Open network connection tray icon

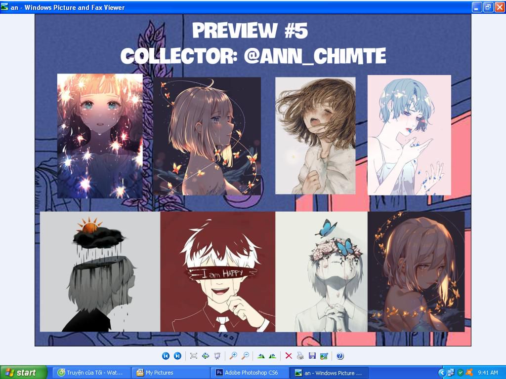(x=451, y=373)
